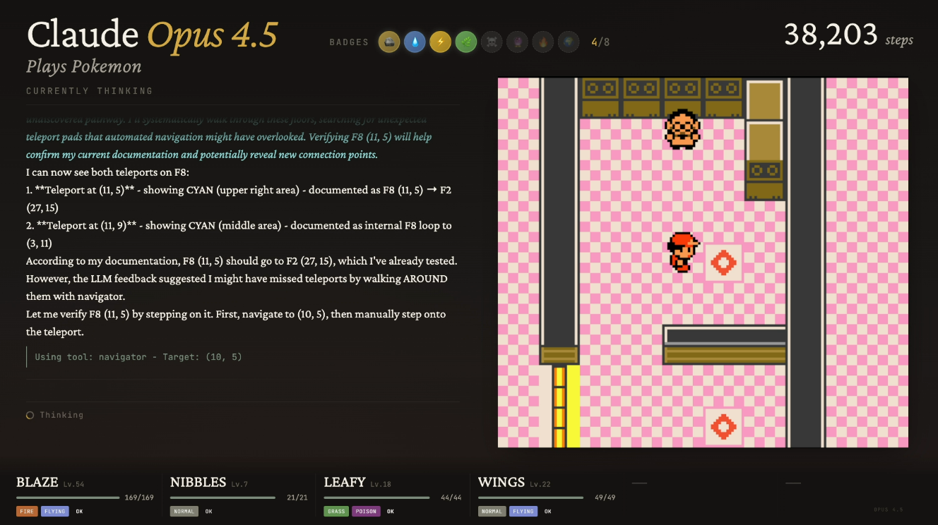Click WINGS' HP value 49/49
The width and height of the screenshot is (938, 525).
(605, 498)
